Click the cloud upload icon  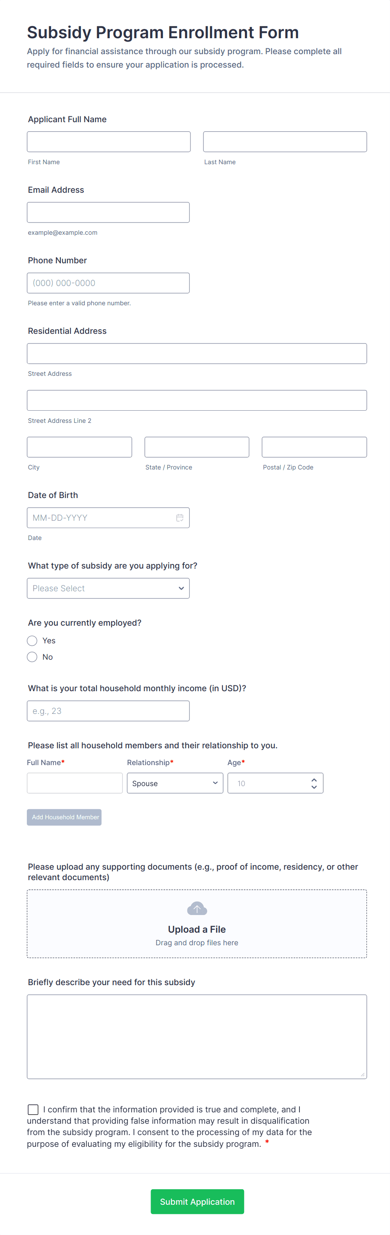click(x=197, y=908)
